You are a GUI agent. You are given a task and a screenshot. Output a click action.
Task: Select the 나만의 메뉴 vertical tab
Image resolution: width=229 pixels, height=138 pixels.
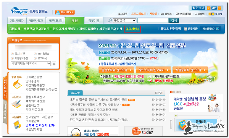tap(5, 112)
